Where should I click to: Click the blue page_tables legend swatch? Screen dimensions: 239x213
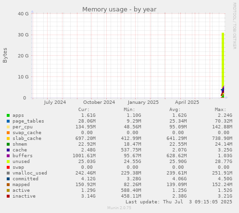tap(8, 121)
